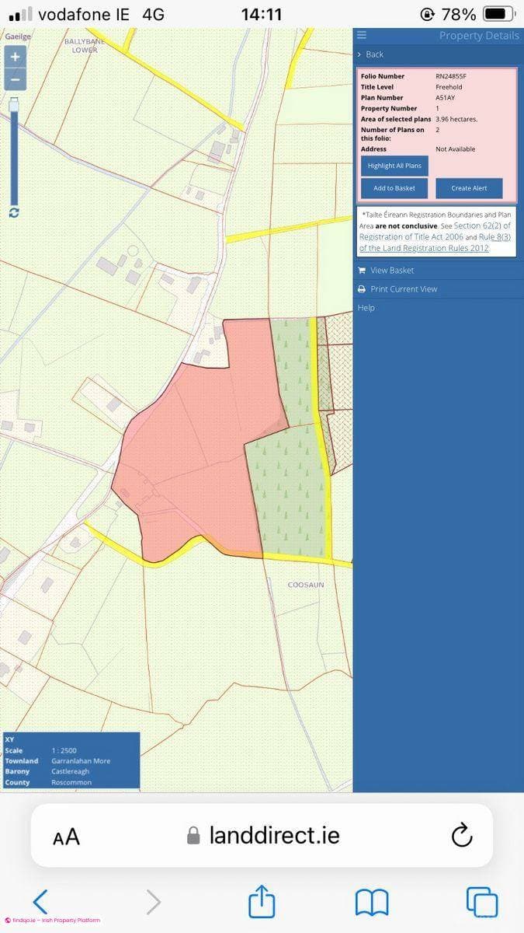Click the Create Alert button
Image resolution: width=524 pixels, height=933 pixels.
469,188
